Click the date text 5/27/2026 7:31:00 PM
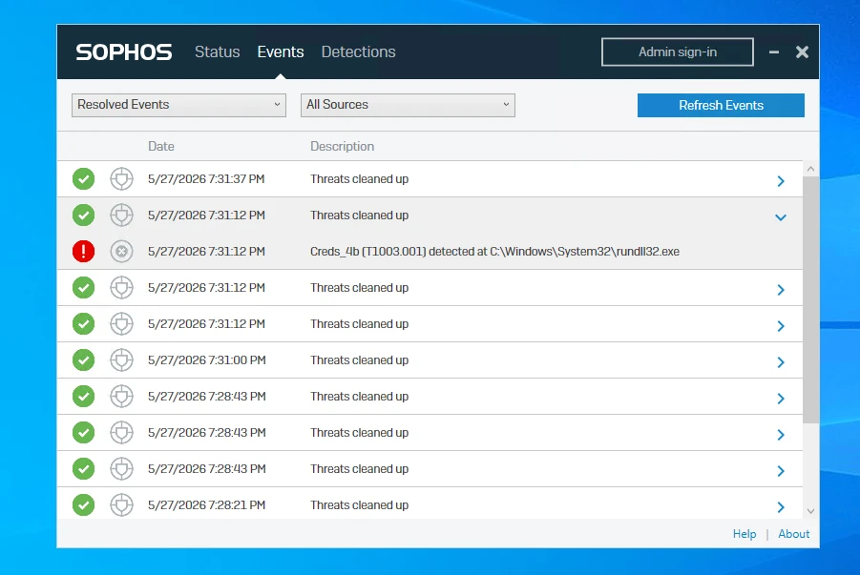The image size is (860, 575). [x=207, y=360]
